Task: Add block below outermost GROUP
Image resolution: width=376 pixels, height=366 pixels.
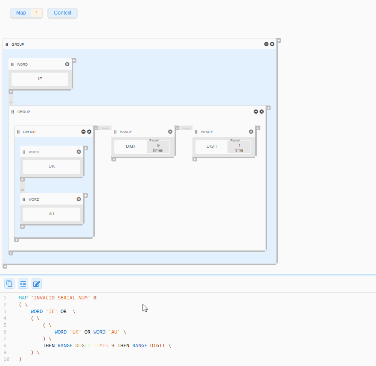Action: [x=5, y=266]
